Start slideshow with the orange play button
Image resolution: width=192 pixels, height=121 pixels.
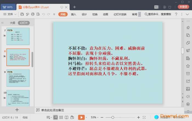click(x=81, y=117)
